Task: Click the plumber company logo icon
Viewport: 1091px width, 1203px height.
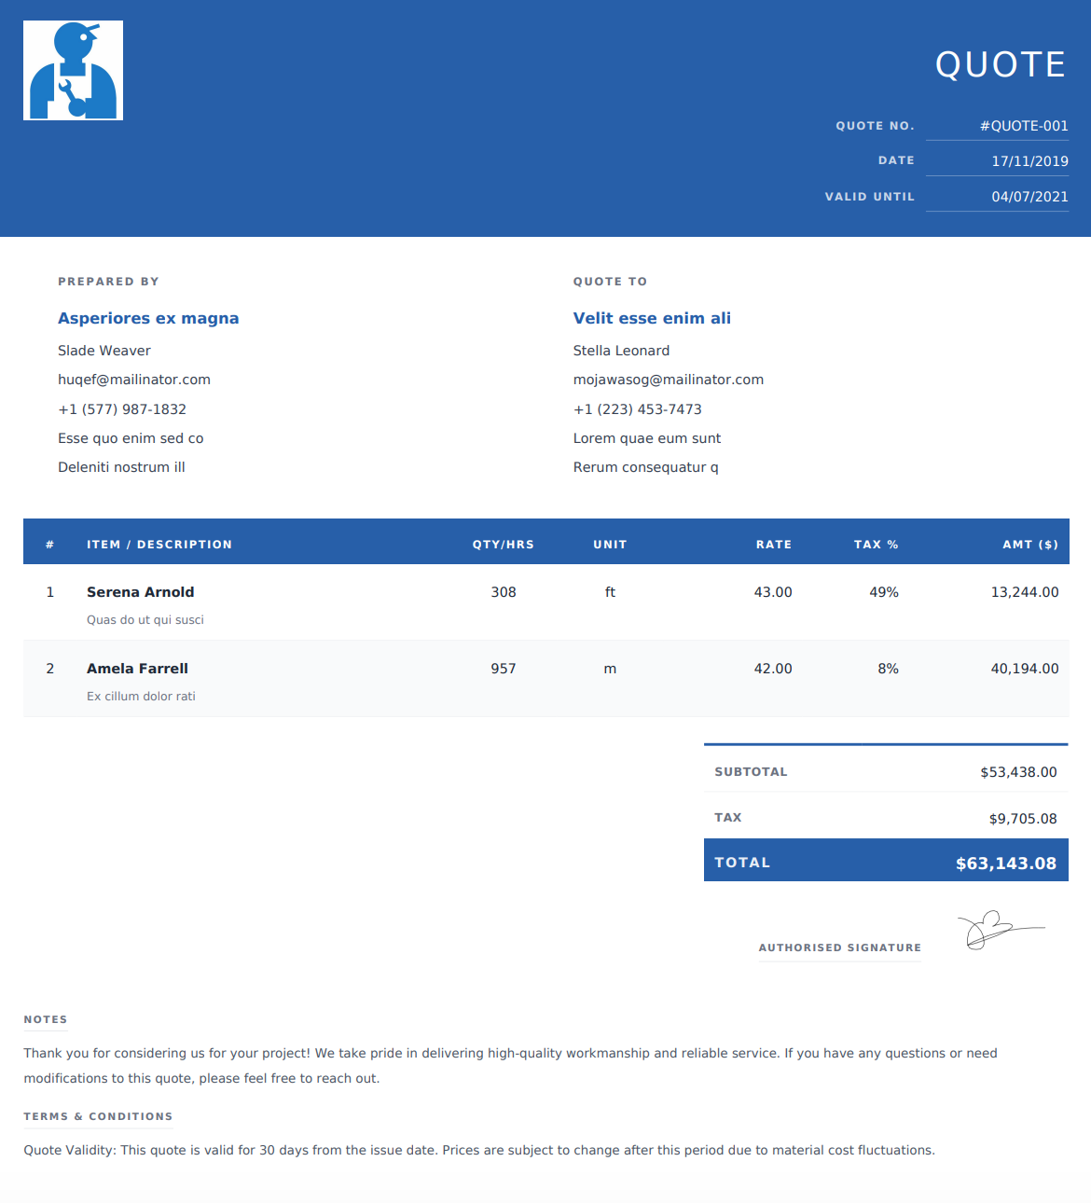Action: click(73, 71)
